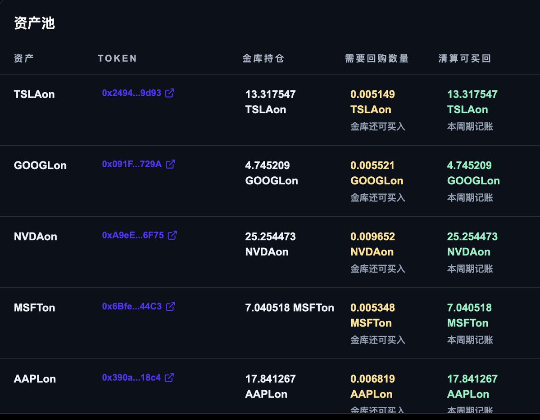Click buyback amount 0.005149
Viewport: 540px width, 420px height.
[x=372, y=94]
